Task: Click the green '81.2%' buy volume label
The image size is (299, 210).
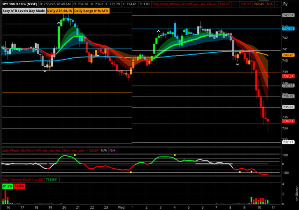Action: pyautogui.click(x=7, y=186)
